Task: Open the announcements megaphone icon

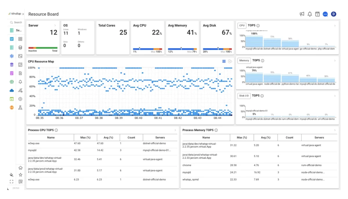Action: (302, 14)
